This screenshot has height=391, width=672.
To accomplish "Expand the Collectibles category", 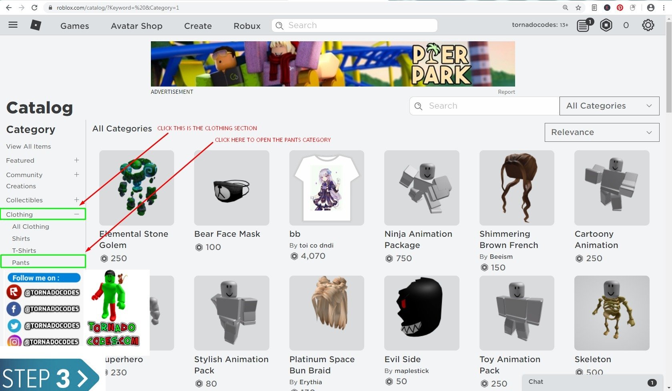I will pyautogui.click(x=76, y=200).
